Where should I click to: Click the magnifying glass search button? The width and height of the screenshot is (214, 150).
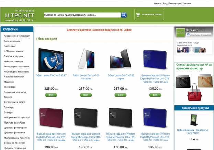tap(124, 15)
